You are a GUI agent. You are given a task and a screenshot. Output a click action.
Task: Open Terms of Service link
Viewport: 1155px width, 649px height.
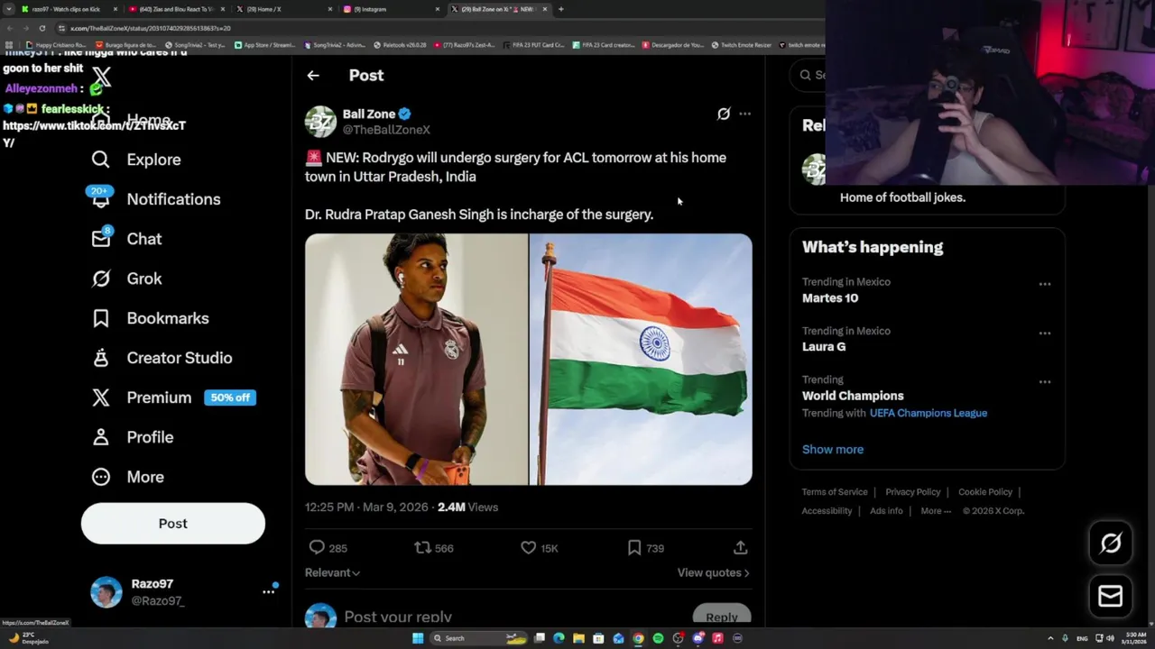(x=835, y=492)
